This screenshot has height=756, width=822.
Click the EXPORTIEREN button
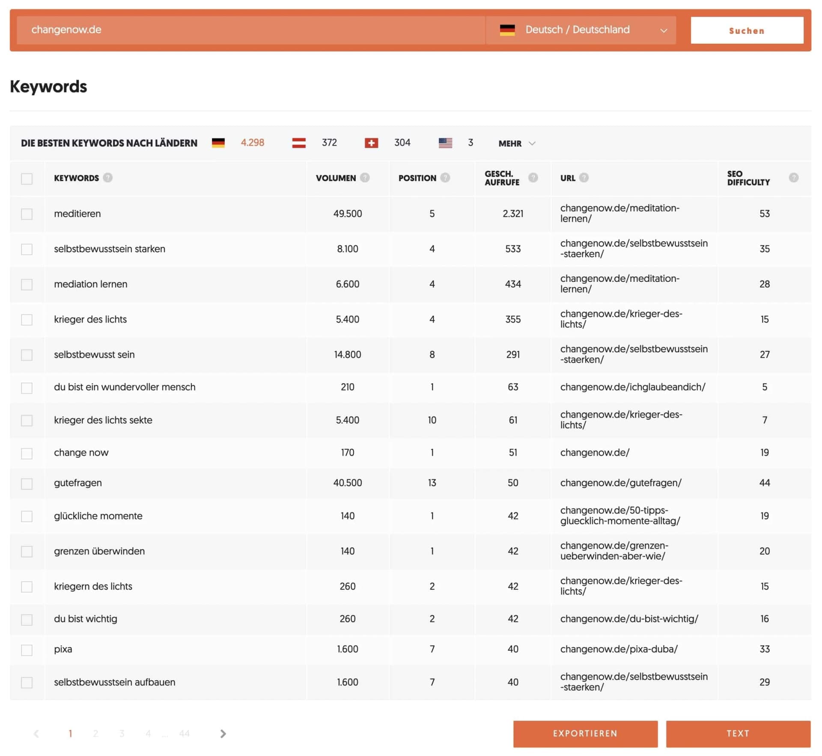click(585, 733)
